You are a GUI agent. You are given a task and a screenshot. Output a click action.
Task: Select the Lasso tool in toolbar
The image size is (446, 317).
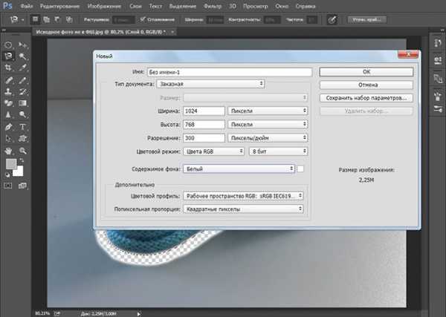click(9, 56)
